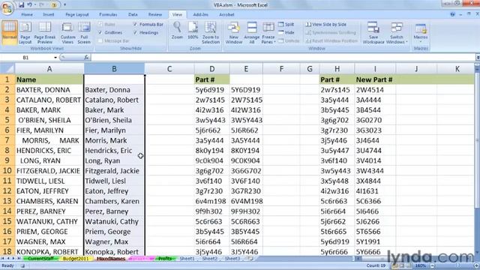Click the macro record icon in status bar
Screen dimensions: 480x270
pos(22,265)
